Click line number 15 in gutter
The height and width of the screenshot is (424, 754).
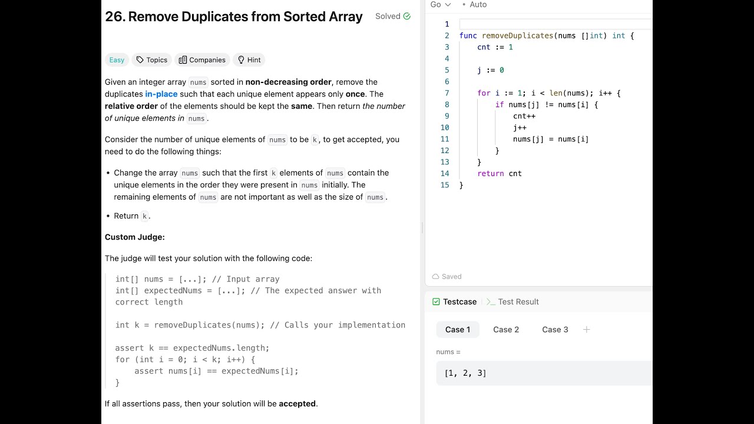[445, 185]
